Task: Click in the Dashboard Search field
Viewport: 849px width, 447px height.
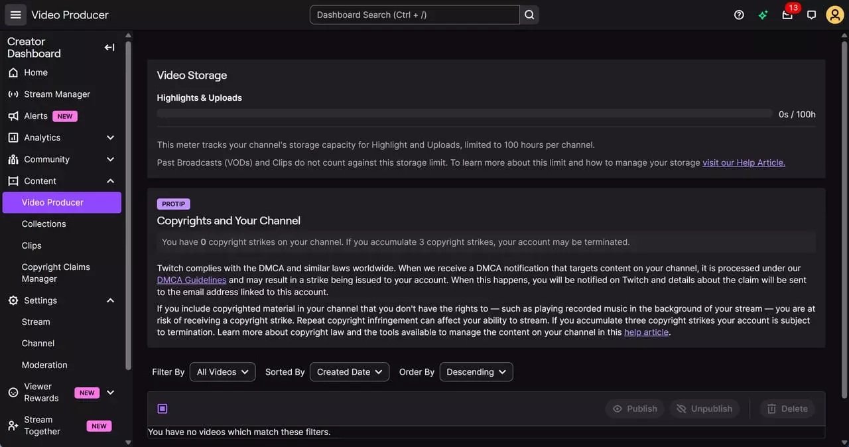Action: (x=415, y=15)
